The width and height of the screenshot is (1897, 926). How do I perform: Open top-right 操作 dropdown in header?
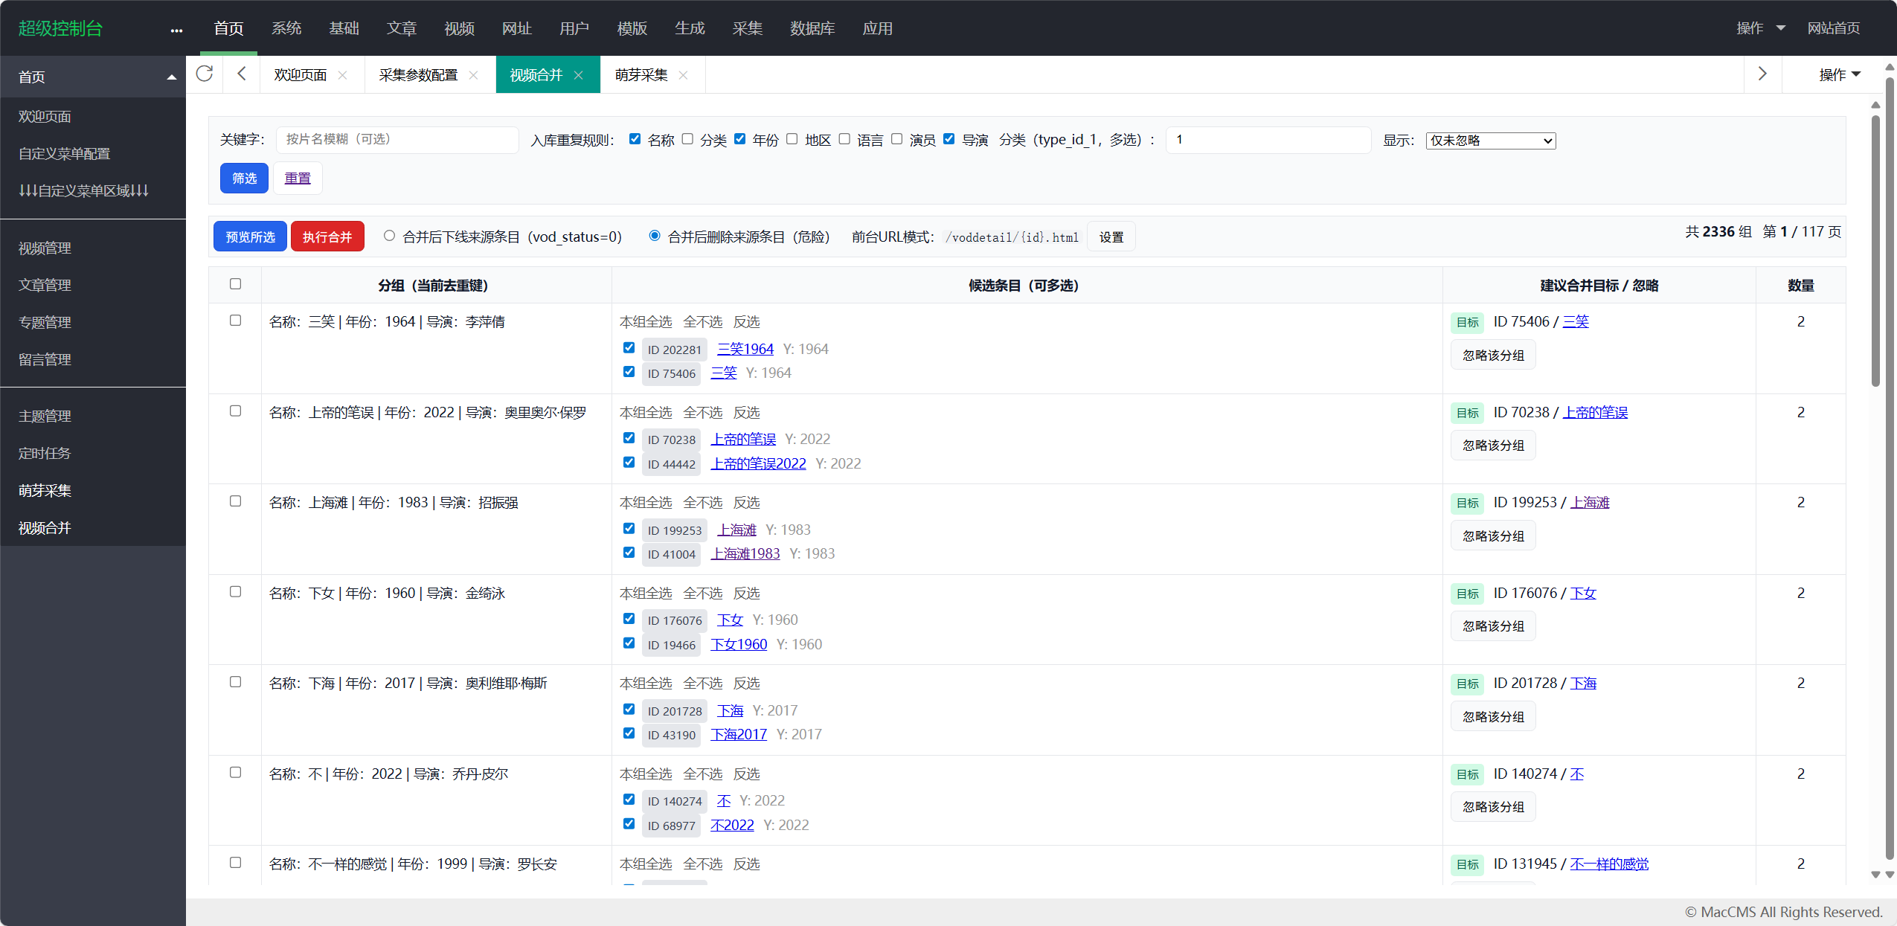click(x=1760, y=28)
